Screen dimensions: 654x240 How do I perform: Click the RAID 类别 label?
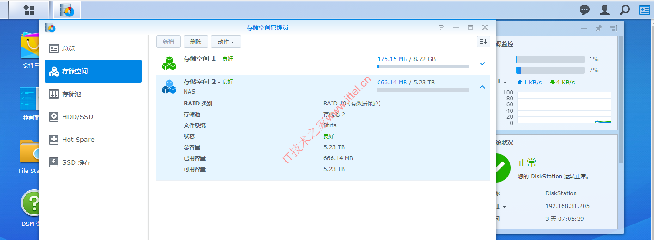point(198,104)
